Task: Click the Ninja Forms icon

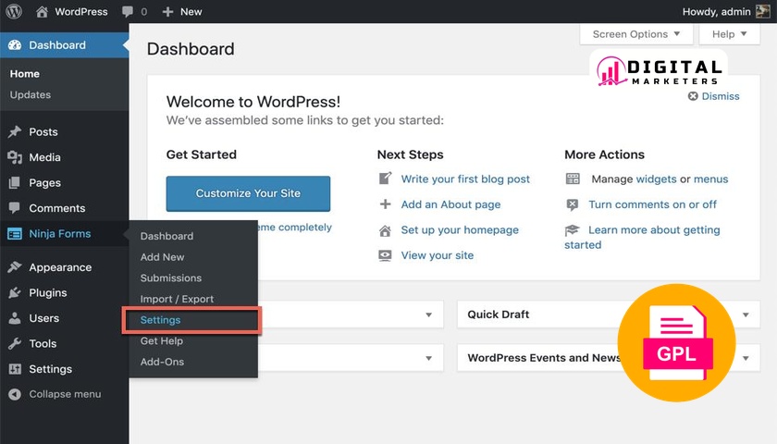Action: click(x=15, y=234)
